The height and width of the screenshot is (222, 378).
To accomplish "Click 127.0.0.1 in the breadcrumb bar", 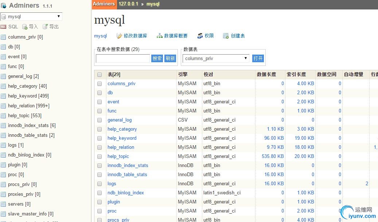I will coord(128,4).
